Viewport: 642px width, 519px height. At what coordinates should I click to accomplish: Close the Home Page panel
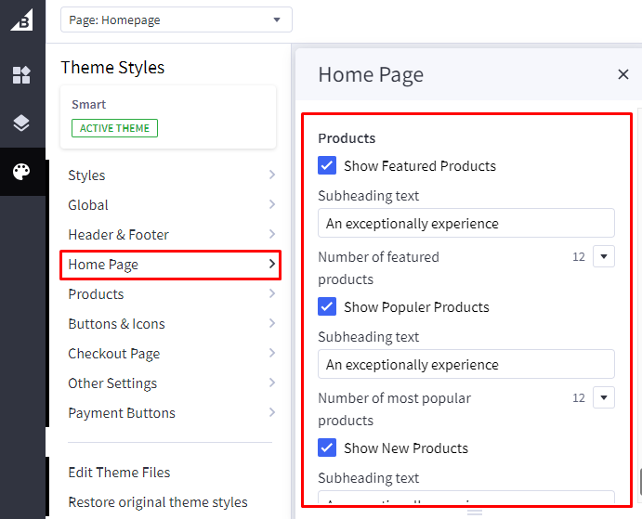(x=623, y=75)
